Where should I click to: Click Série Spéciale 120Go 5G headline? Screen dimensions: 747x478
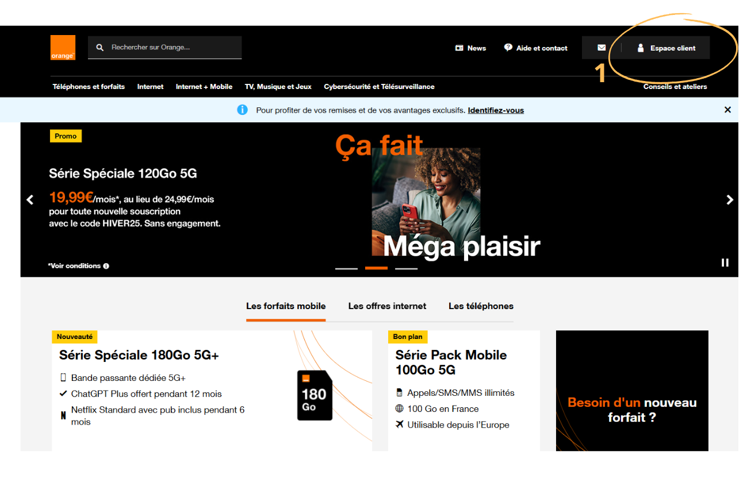click(123, 174)
